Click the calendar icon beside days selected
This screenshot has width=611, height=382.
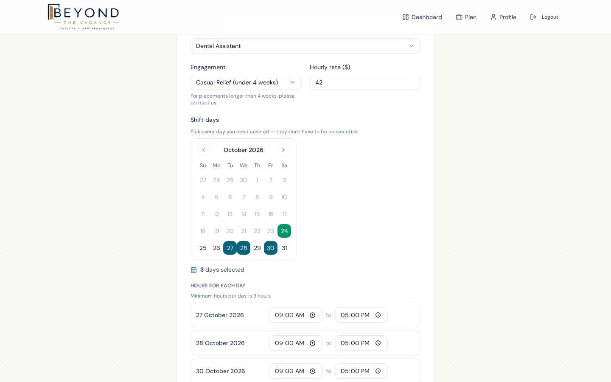[x=193, y=270]
